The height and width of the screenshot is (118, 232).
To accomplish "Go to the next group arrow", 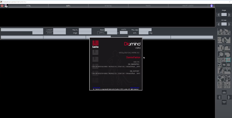I will tap(230, 24).
